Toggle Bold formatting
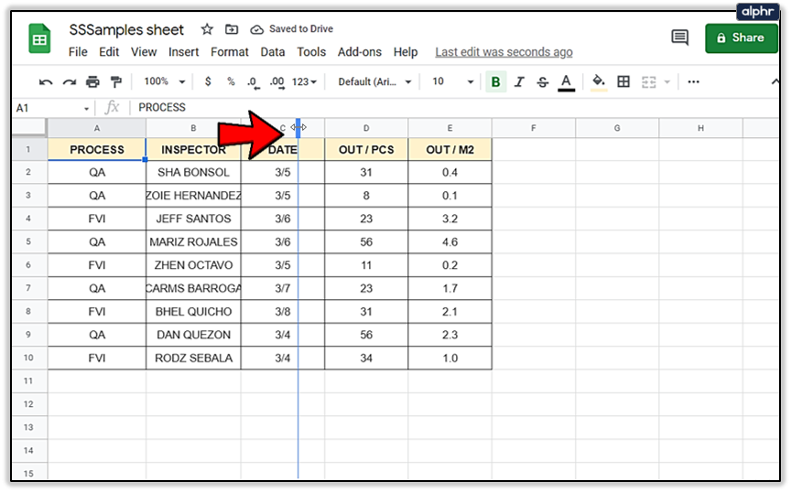This screenshot has width=791, height=492. (x=495, y=82)
